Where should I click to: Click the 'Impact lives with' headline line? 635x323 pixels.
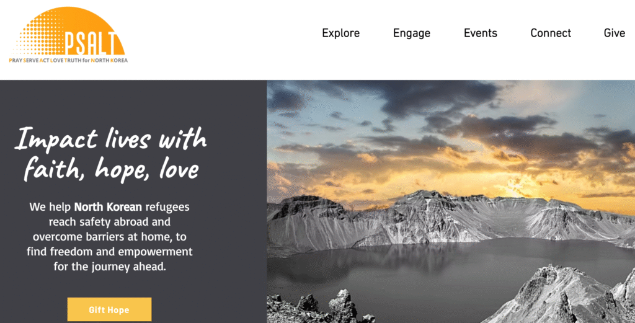[111, 139]
